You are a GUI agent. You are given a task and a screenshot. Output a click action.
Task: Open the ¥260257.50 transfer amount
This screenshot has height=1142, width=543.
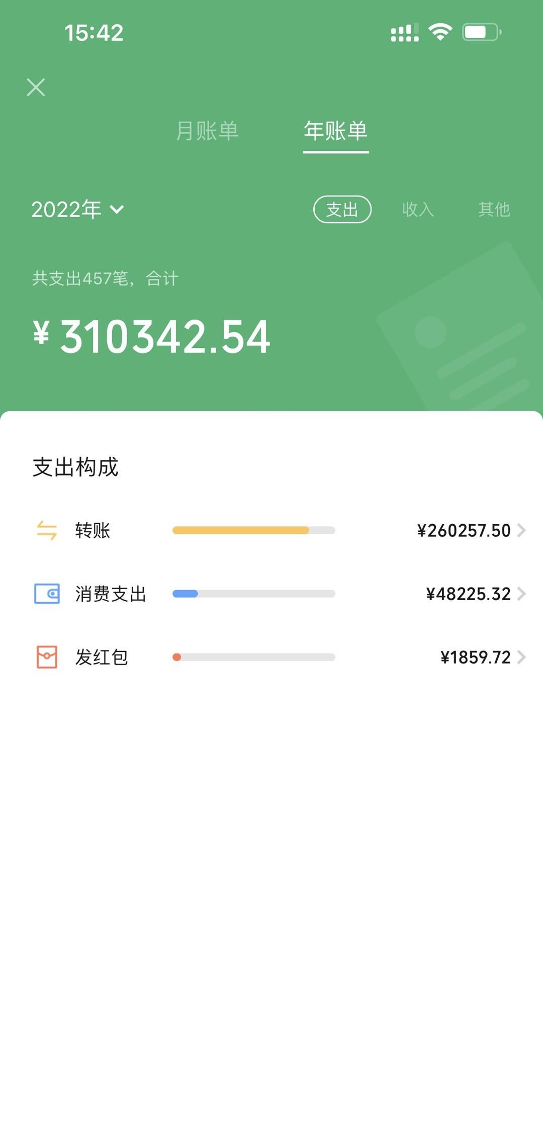(464, 530)
